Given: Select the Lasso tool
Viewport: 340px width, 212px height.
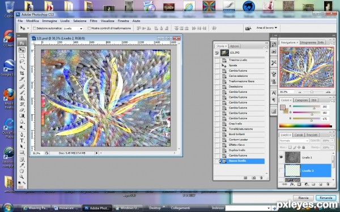Looking at the screenshot, I should [22, 62].
